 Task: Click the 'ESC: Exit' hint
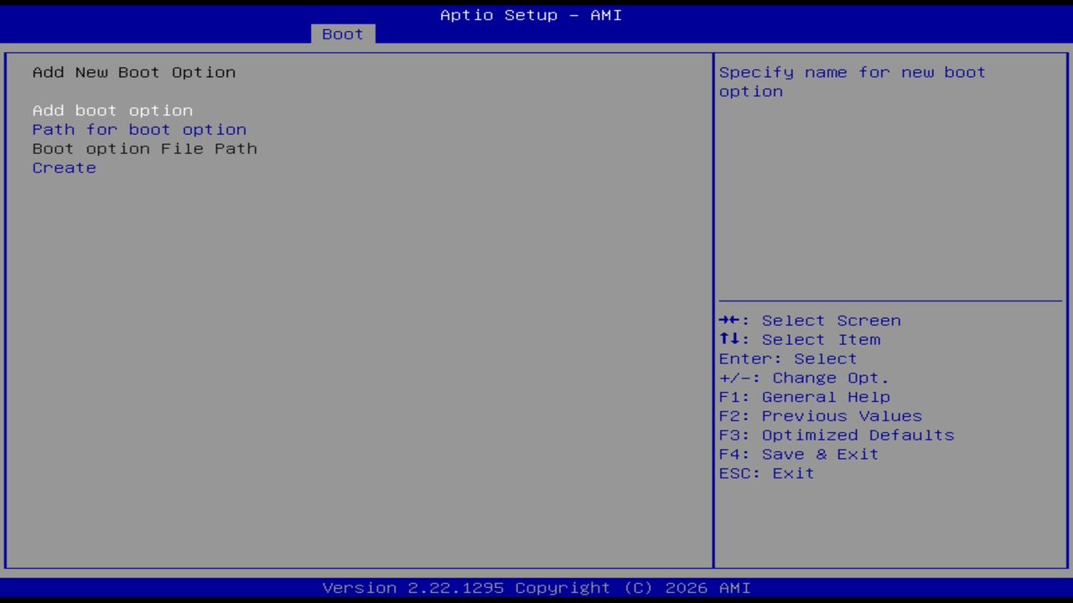click(766, 475)
